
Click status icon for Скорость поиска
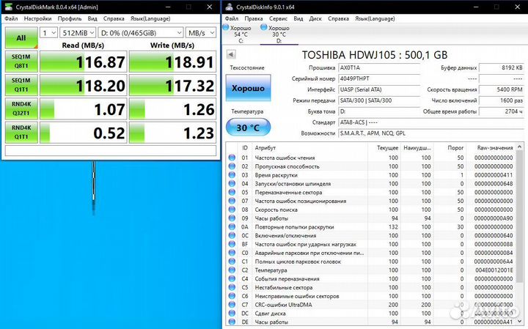pyautogui.click(x=232, y=210)
